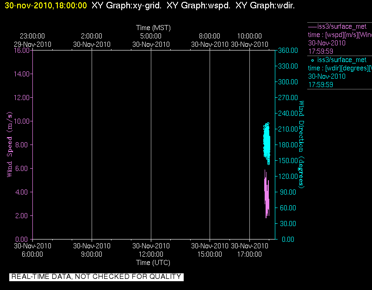Click the 16.00 wind speed tick value
This screenshot has height=290, width=372.
(22, 50)
